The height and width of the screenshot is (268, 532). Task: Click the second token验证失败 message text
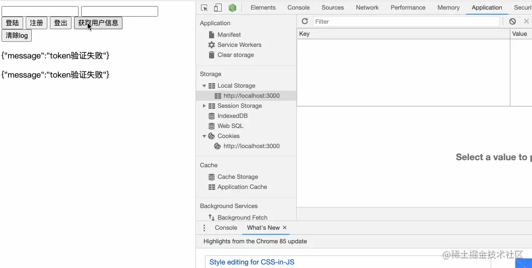(x=55, y=75)
